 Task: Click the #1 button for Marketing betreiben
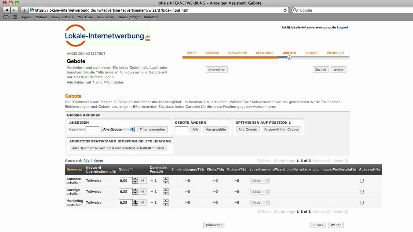click(x=143, y=203)
